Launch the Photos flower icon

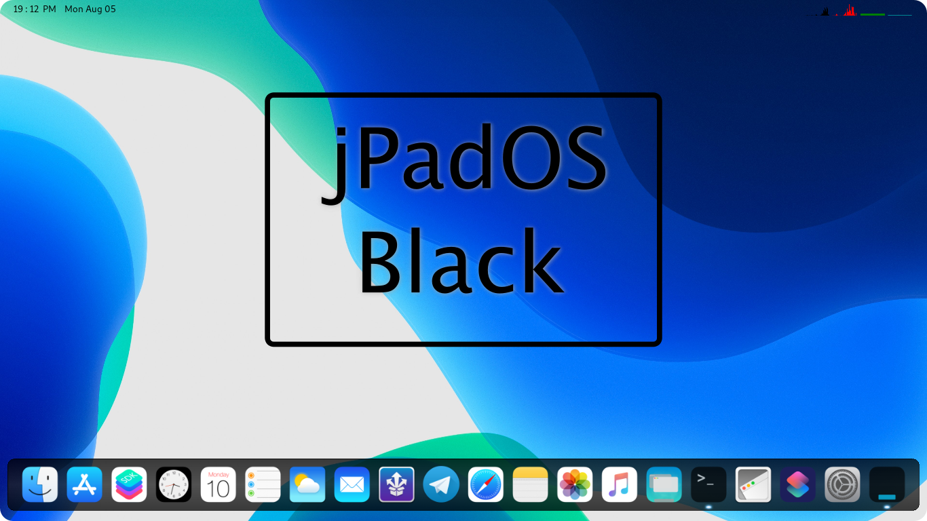coord(575,484)
